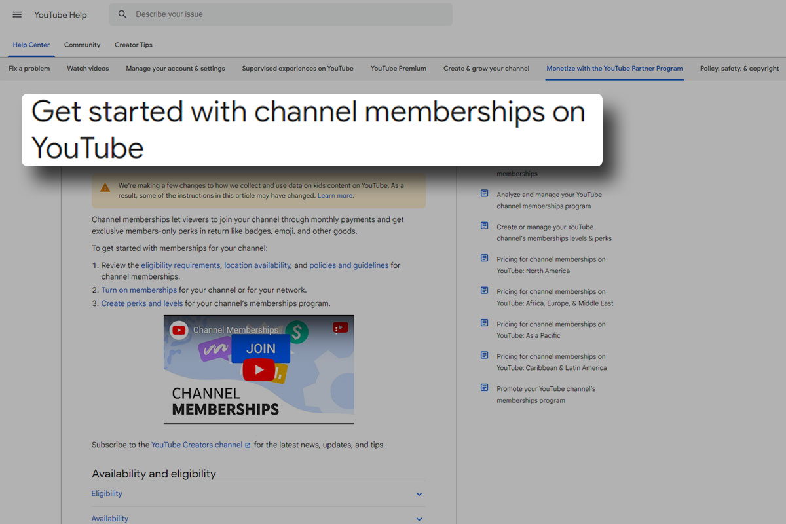Open the Creator Tips tab
The width and height of the screenshot is (786, 524).
133,45
